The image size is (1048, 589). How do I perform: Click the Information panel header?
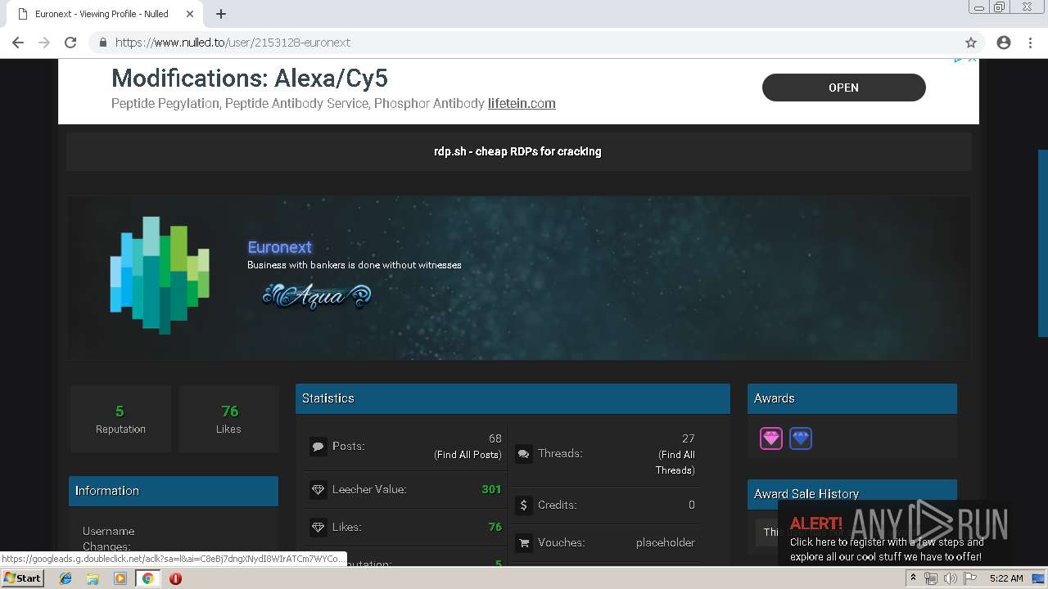(174, 491)
